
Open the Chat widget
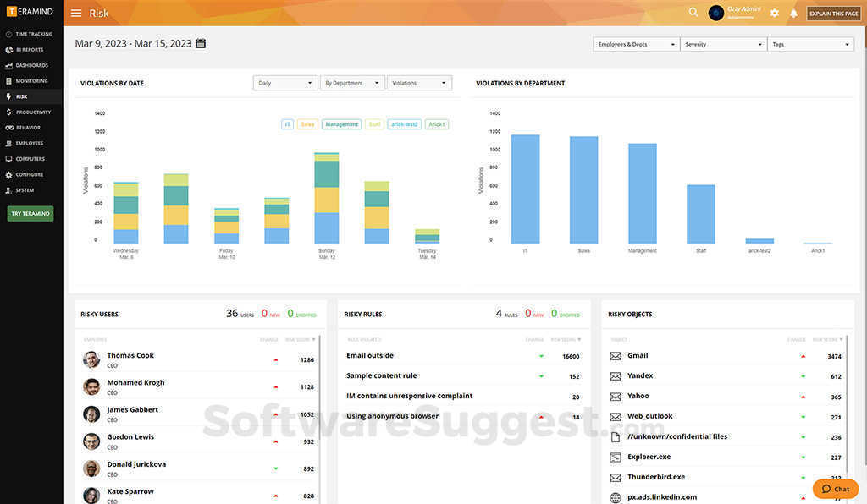pyautogui.click(x=835, y=489)
